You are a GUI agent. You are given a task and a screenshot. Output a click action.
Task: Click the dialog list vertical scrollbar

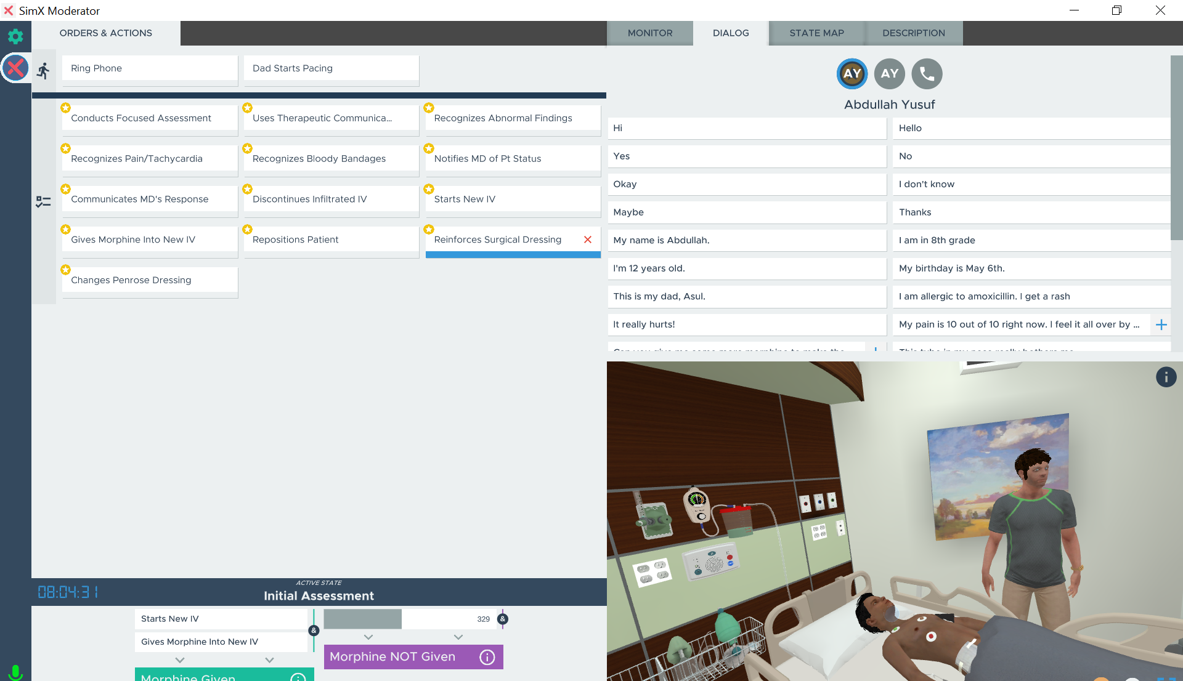tap(1176, 148)
